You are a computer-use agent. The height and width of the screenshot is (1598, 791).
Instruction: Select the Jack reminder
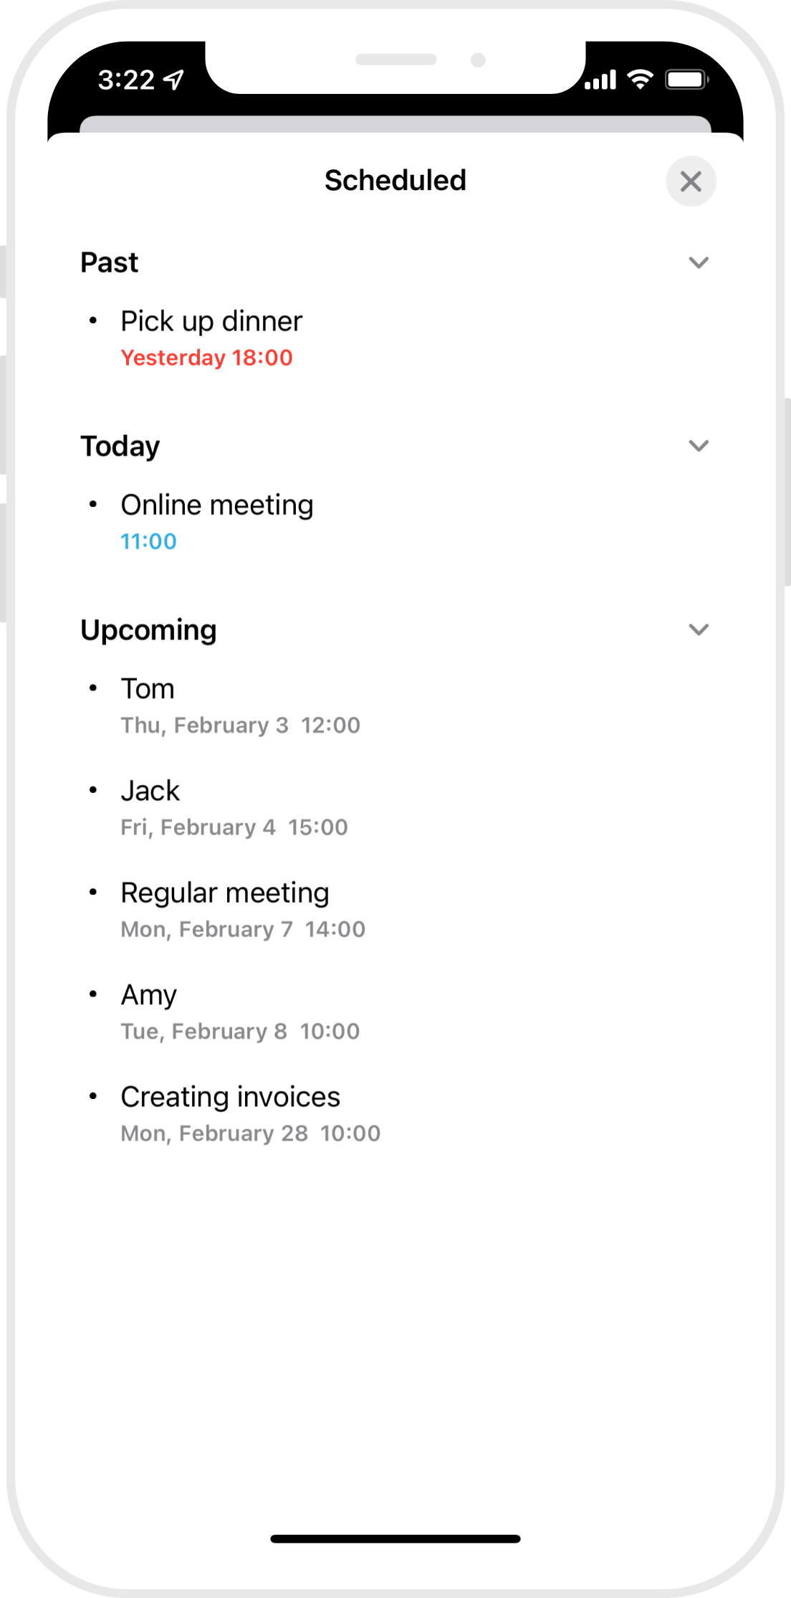(x=150, y=791)
